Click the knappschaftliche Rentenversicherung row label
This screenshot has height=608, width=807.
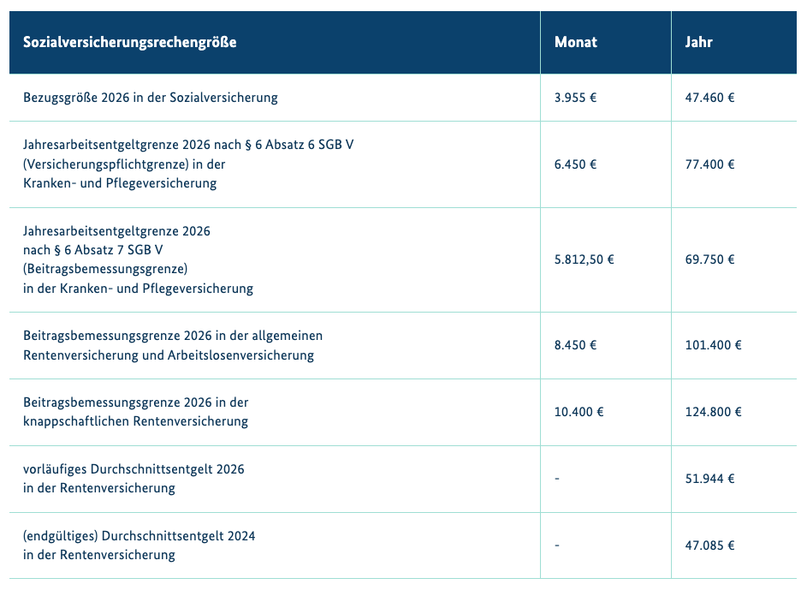pyautogui.click(x=136, y=412)
